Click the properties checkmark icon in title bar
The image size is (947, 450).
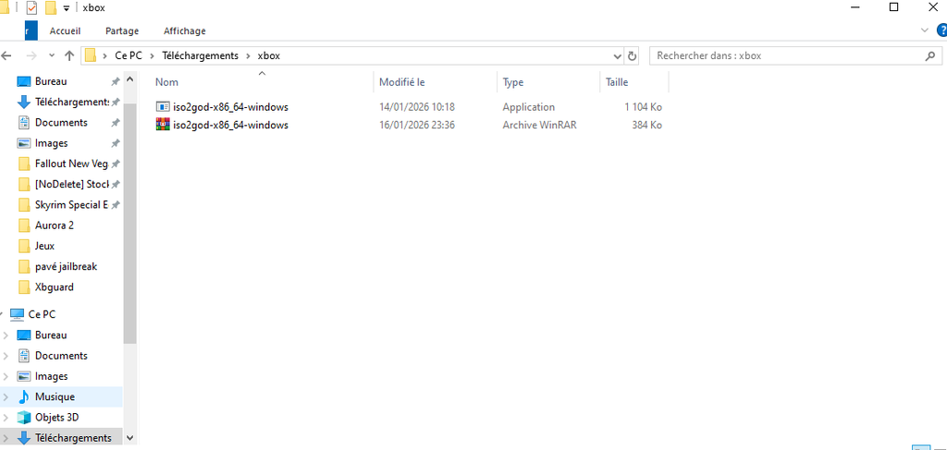[31, 8]
